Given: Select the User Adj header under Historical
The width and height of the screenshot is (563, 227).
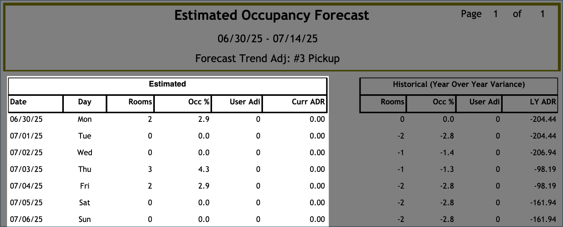Looking at the screenshot, I should 484,102.
